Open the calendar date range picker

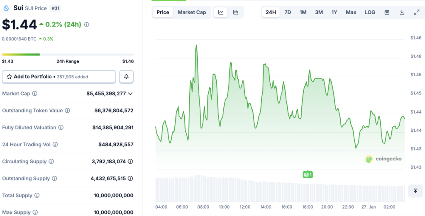[387, 12]
